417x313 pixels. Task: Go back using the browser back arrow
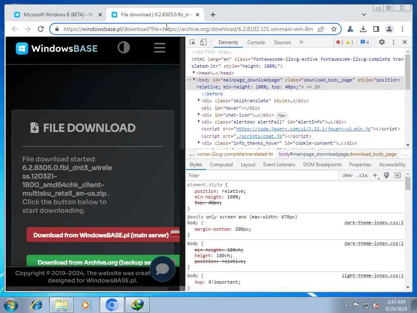15,29
